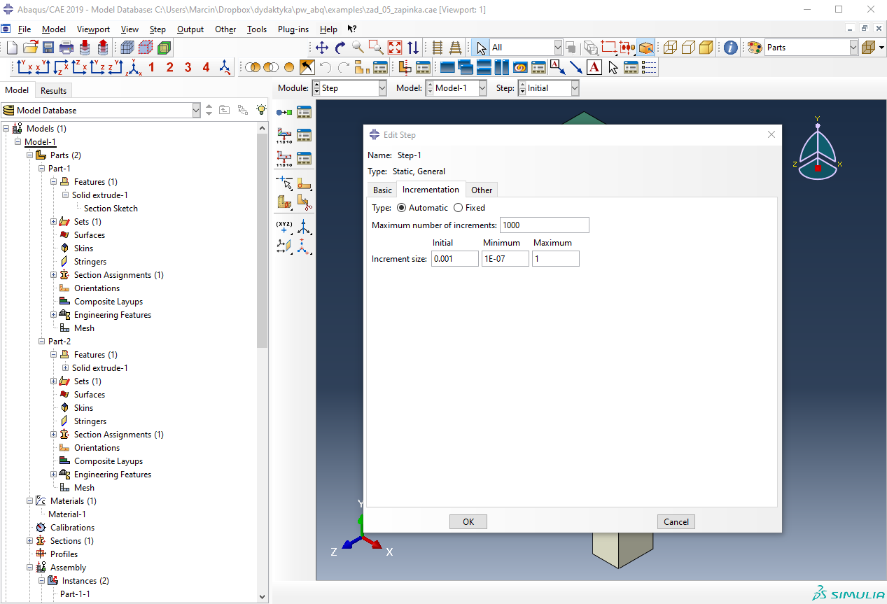Click the Print icon in toolbar
The image size is (887, 604).
point(67,48)
